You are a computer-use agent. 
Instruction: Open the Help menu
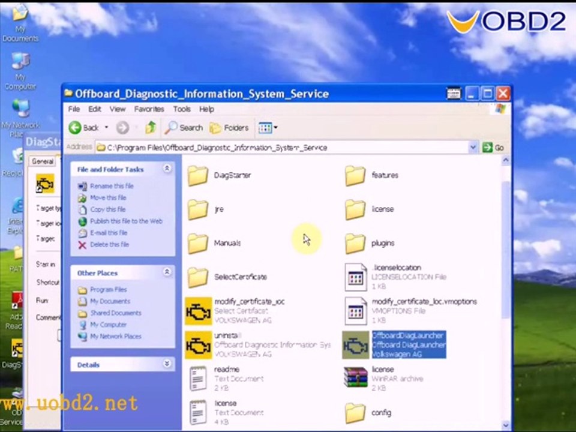tap(207, 109)
